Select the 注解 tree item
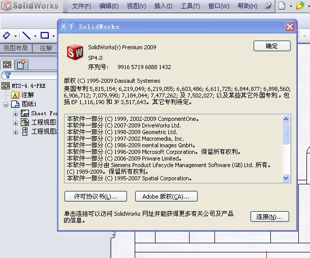Image resolution: width=310 pixels, height=258 pixels. coord(27,95)
